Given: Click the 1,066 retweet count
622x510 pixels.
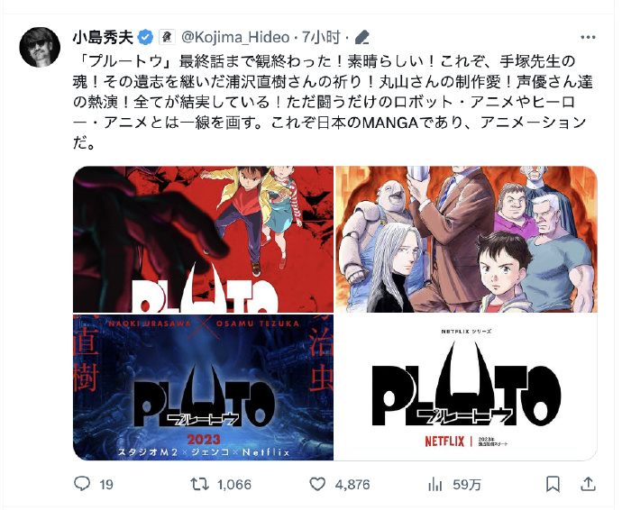Looking at the screenshot, I should pos(234,484).
